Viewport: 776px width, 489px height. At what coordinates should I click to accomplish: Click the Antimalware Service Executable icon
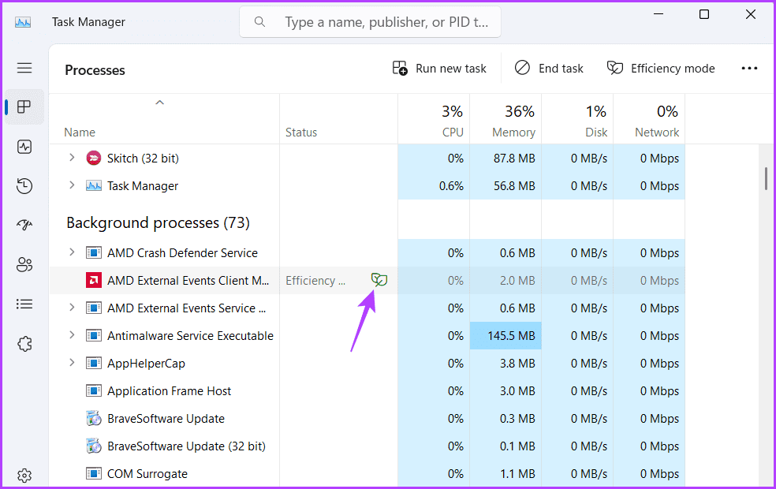click(x=94, y=335)
